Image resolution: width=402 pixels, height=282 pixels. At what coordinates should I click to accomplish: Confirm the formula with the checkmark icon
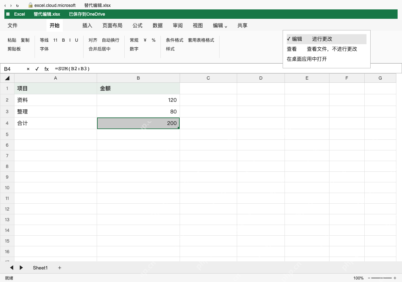point(37,69)
